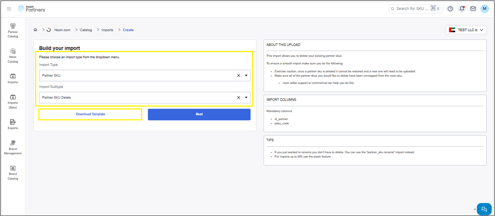Screen dimensions: 495x216
Task: Expand the Import Type dropdown arrow
Action: 246,76
